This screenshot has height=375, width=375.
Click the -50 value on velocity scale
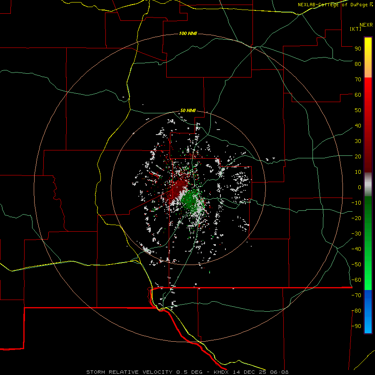pos(356,265)
